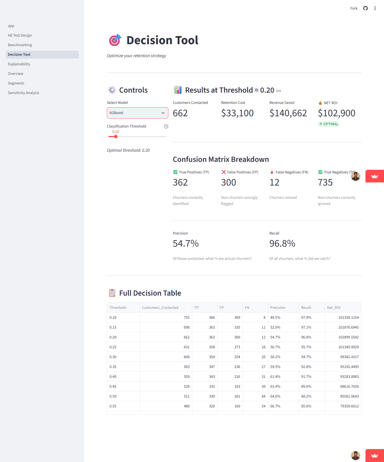Open creator avatar near True Negatives
Screen dimensions: 384x462
point(356,176)
